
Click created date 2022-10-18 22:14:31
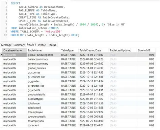pos(91,90)
